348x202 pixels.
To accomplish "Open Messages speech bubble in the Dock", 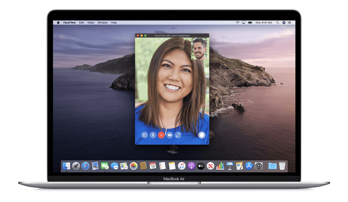I will (114, 166).
